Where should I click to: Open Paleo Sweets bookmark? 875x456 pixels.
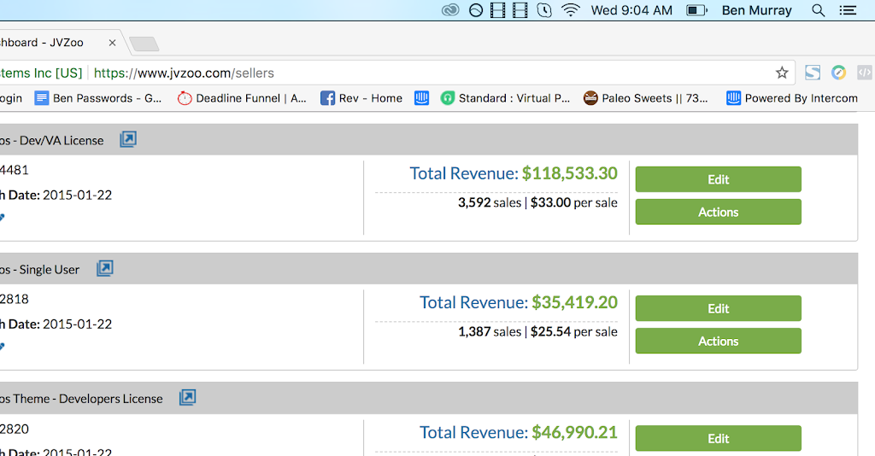(x=646, y=98)
